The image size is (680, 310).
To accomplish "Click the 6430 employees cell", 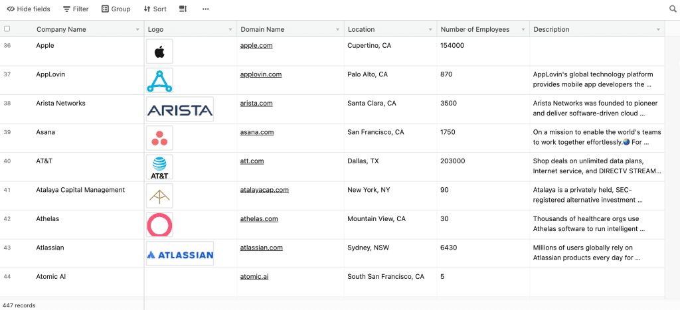I will tap(483, 253).
